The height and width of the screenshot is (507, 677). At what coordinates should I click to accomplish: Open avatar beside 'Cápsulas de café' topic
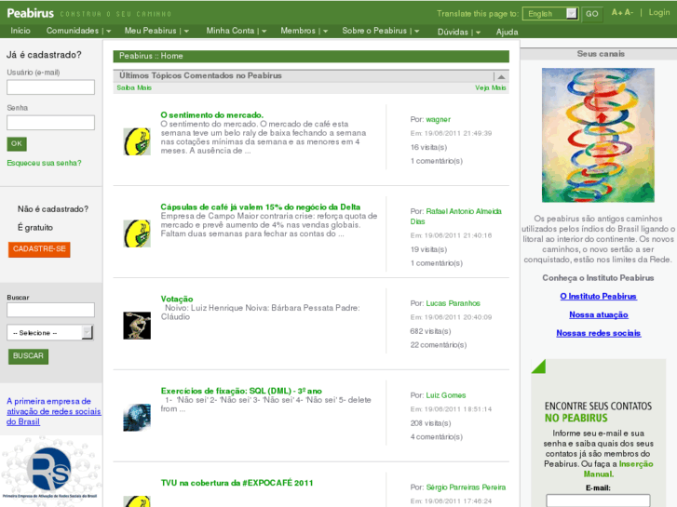click(137, 233)
